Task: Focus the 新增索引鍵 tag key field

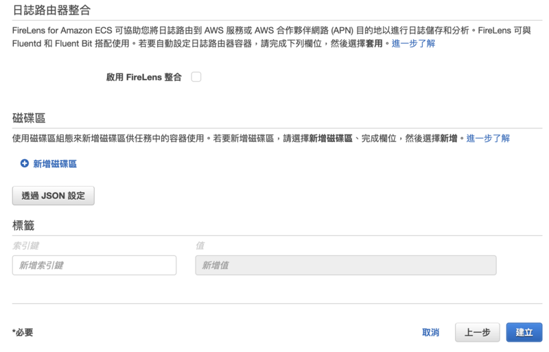Action: [x=94, y=265]
